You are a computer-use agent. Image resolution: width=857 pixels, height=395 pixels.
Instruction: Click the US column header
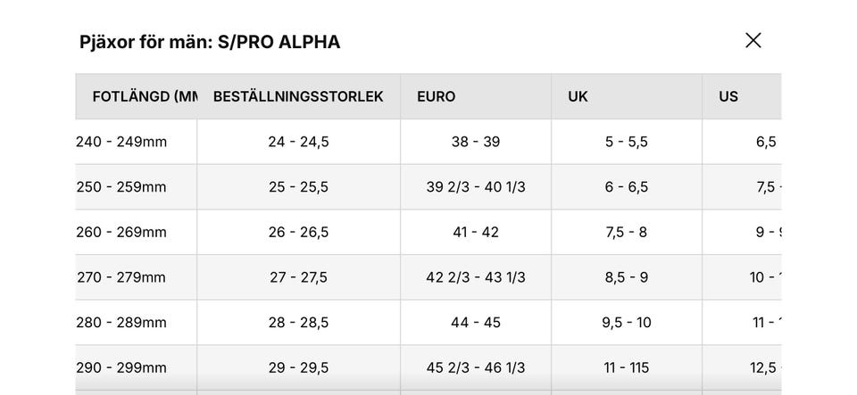tap(728, 96)
